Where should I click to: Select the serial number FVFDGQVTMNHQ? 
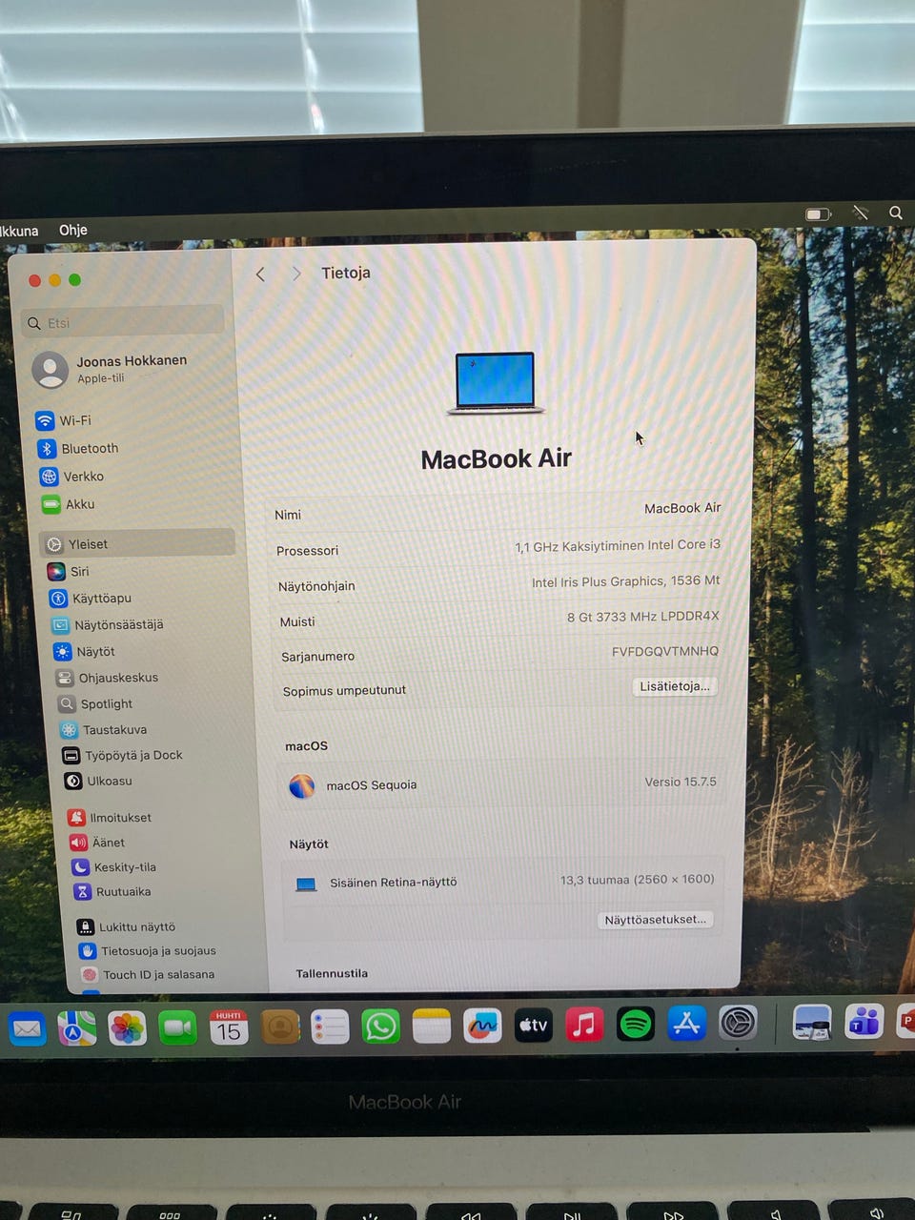point(665,651)
